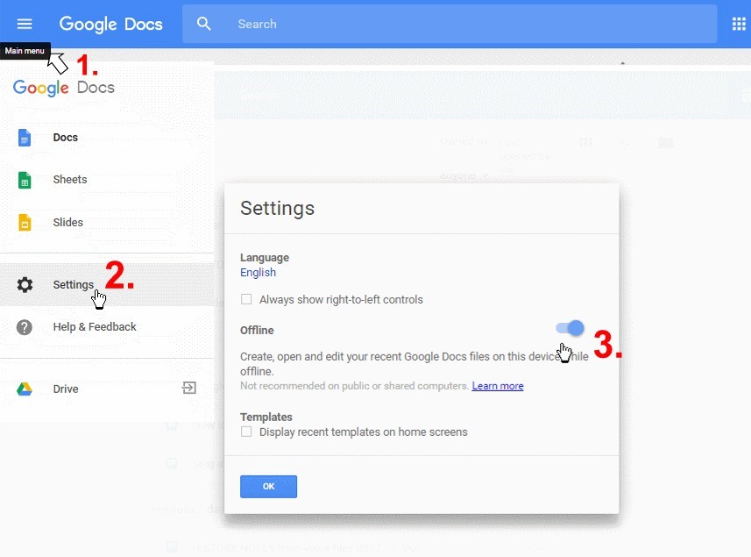The image size is (751, 557).
Task: Click the open-in-new-window icon beside Drive
Action: [x=189, y=388]
